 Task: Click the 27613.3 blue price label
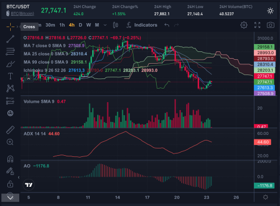264,87
